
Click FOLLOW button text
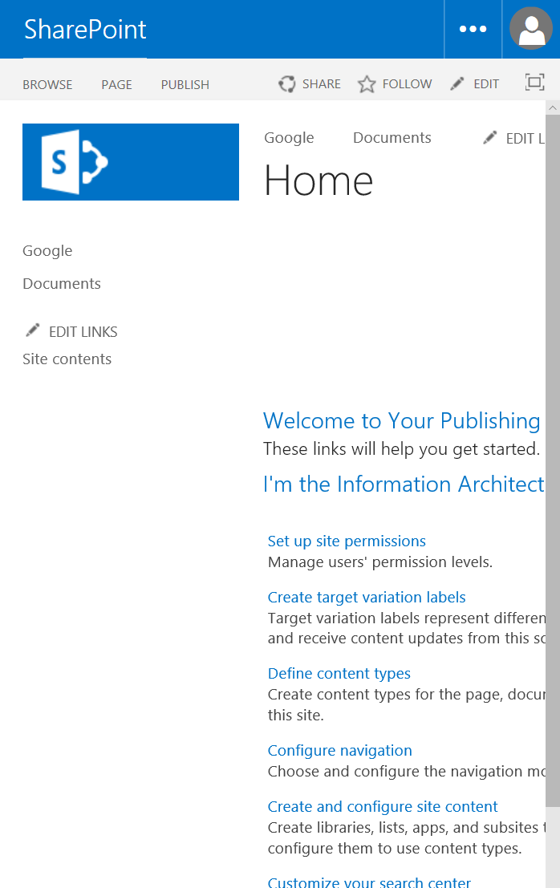[407, 83]
